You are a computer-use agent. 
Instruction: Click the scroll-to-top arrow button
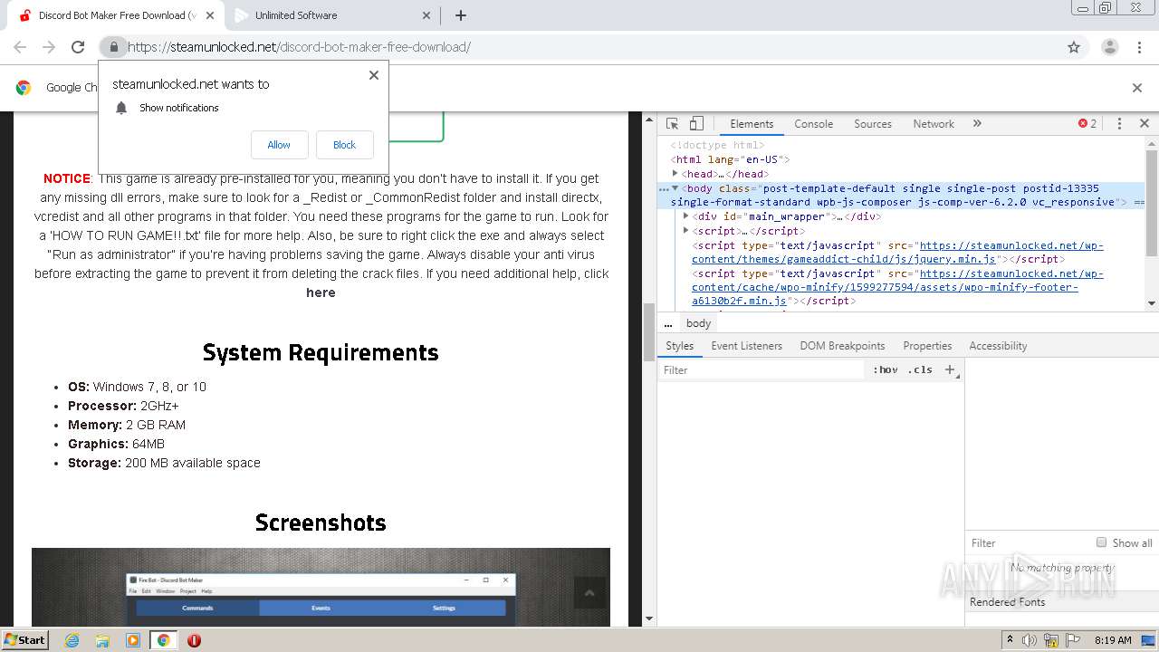589,593
